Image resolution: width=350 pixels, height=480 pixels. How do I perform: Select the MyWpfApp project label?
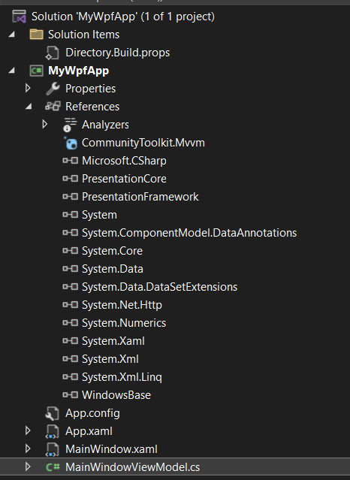click(x=79, y=71)
